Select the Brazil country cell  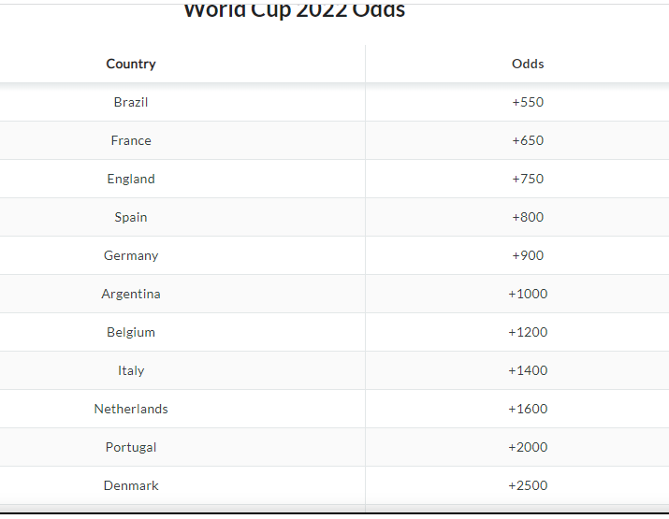pyautogui.click(x=131, y=102)
